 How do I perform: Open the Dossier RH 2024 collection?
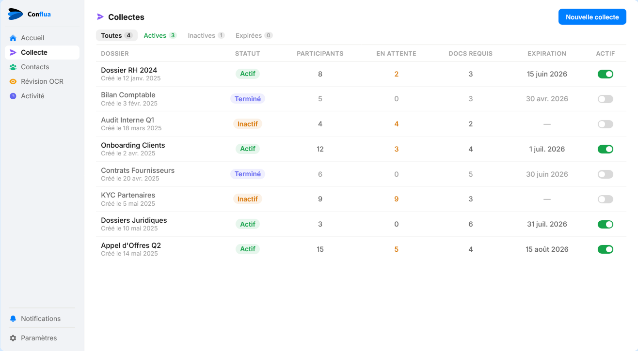coord(129,70)
